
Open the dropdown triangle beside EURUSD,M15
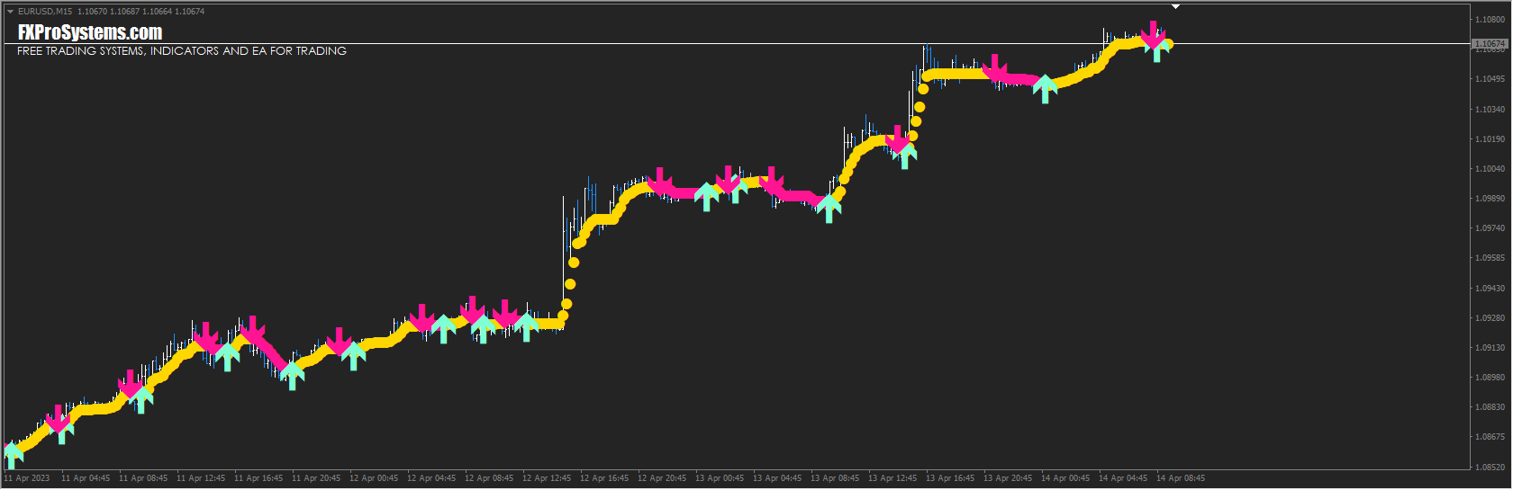[x=10, y=12]
